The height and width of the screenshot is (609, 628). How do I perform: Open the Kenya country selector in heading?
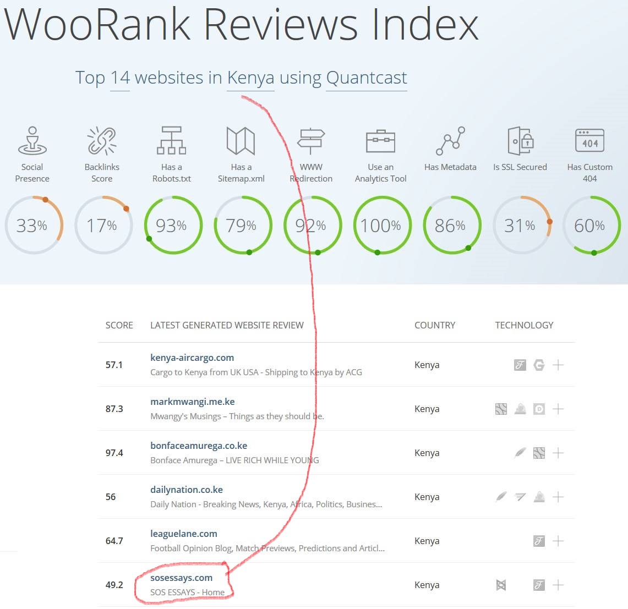click(x=250, y=78)
